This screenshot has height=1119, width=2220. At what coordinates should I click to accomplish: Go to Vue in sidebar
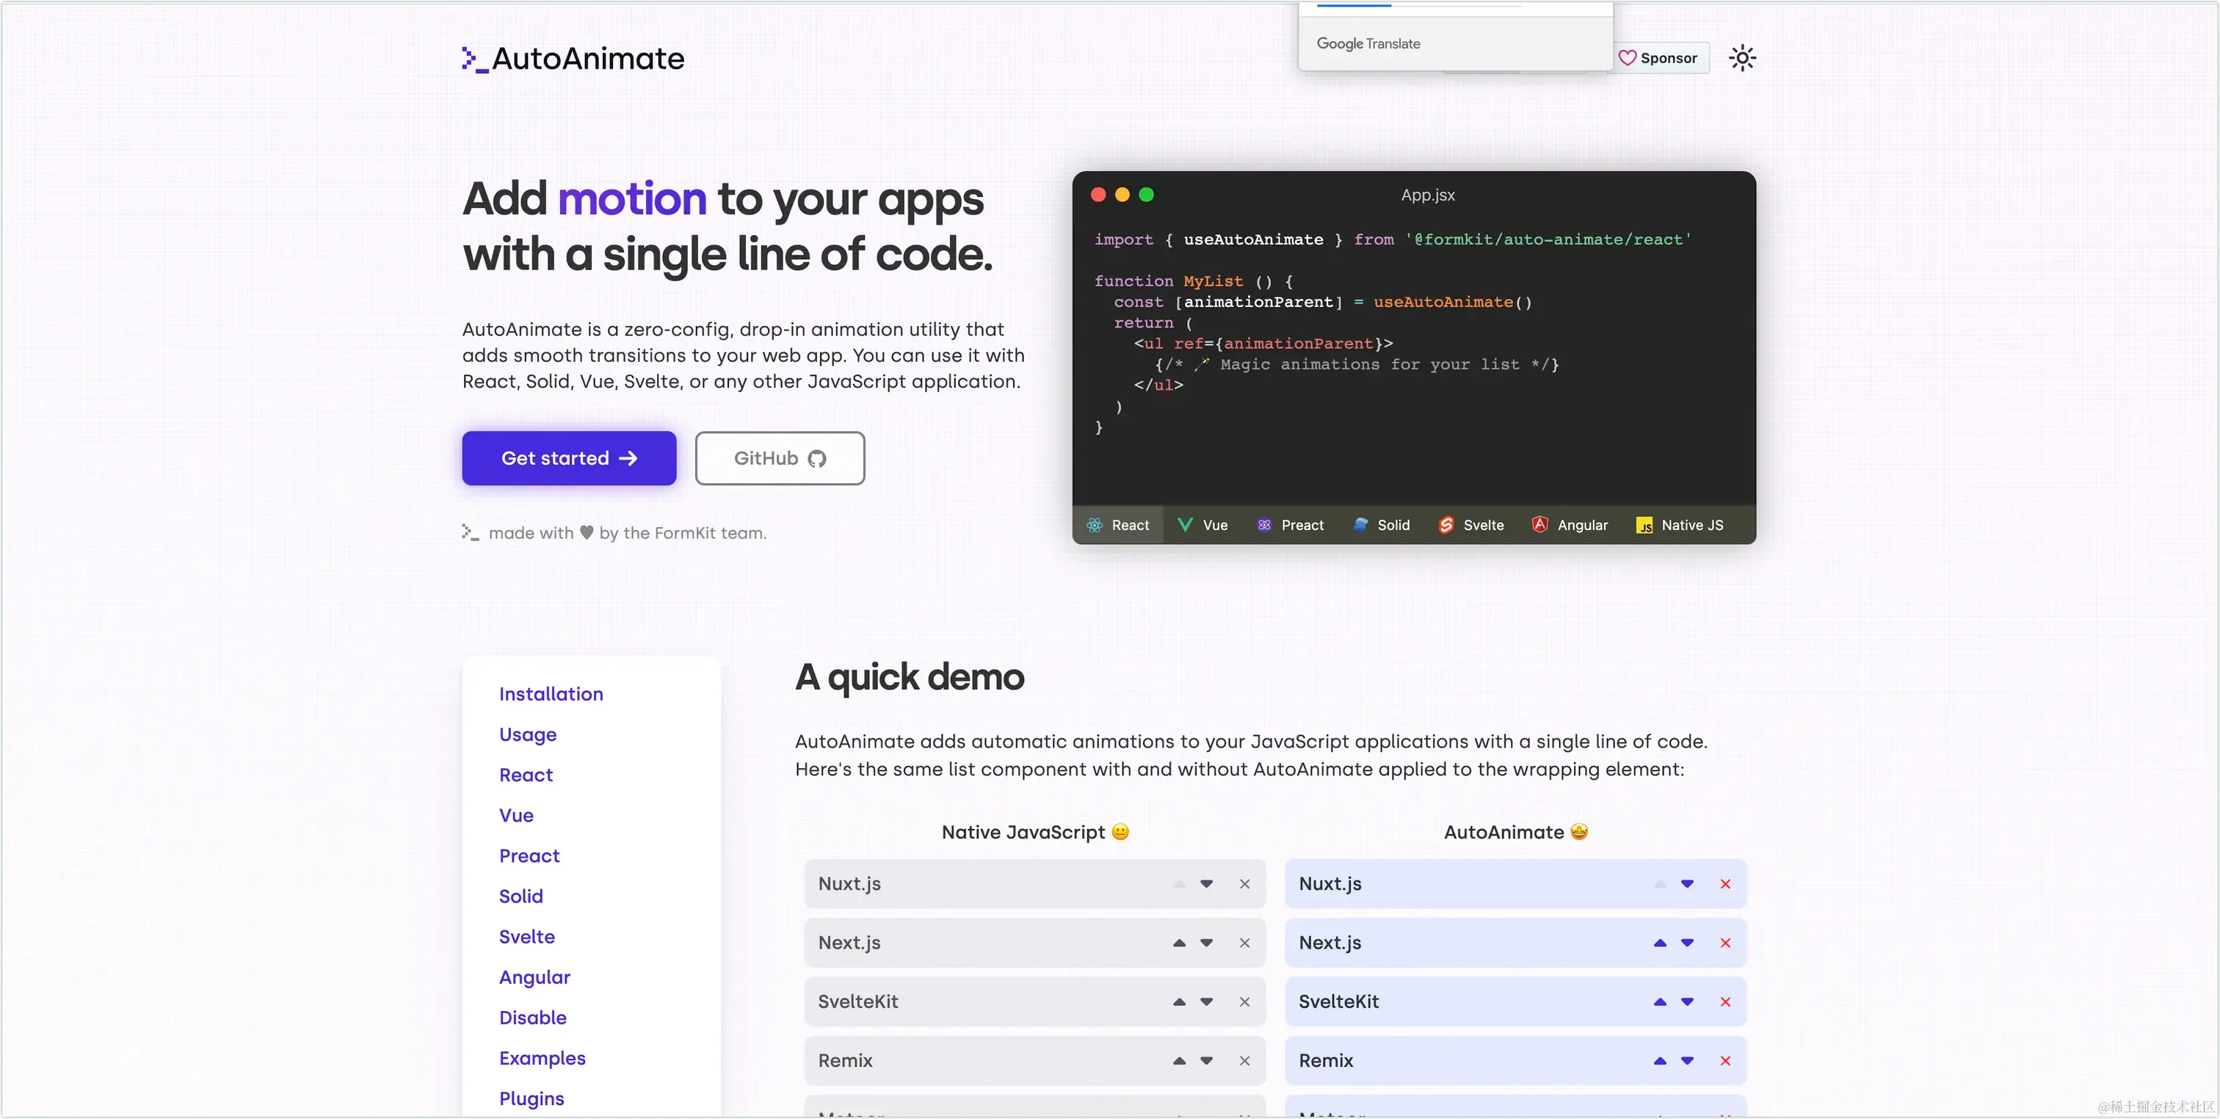click(x=516, y=816)
